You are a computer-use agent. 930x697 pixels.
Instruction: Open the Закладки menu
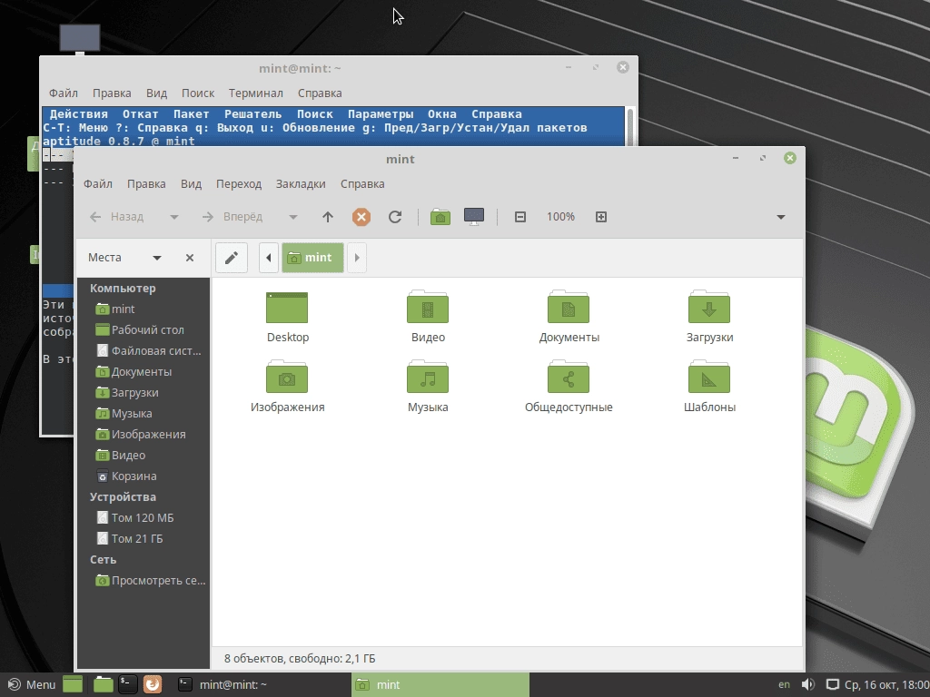click(x=301, y=183)
